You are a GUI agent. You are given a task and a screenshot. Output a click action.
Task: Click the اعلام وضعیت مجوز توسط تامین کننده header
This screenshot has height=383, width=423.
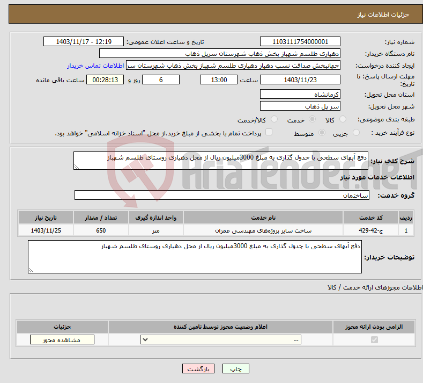coord(221,327)
